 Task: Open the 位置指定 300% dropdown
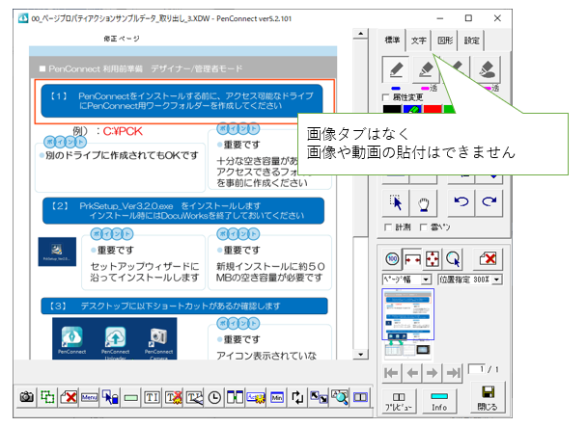pyautogui.click(x=497, y=280)
